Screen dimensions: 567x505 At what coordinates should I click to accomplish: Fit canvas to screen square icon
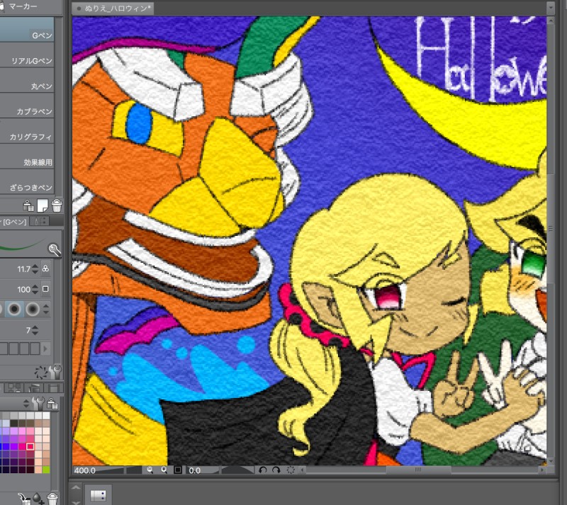click(178, 470)
